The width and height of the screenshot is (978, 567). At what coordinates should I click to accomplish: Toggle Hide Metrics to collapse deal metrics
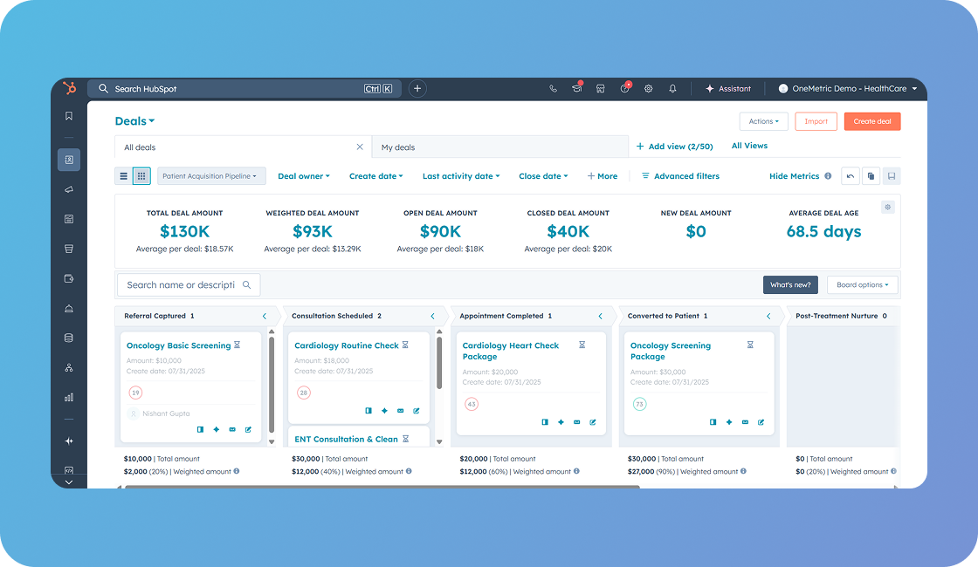795,175
